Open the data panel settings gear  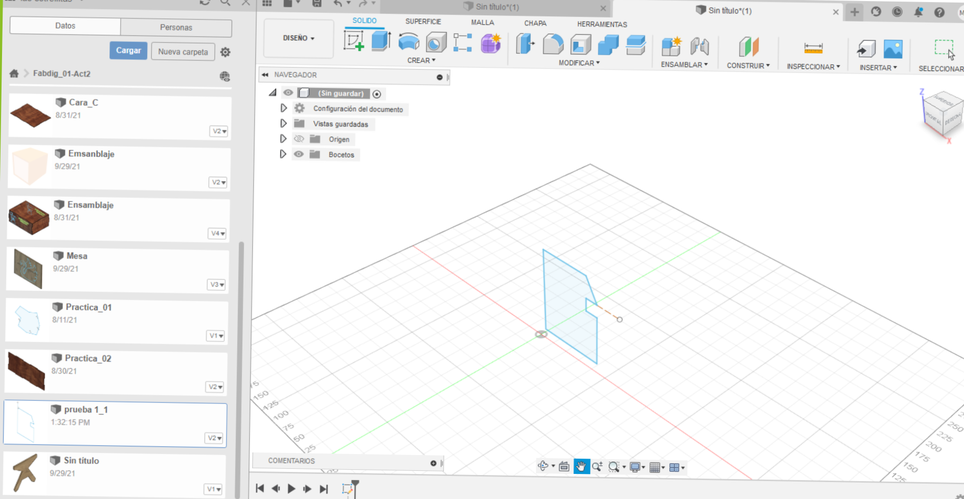[x=225, y=52]
